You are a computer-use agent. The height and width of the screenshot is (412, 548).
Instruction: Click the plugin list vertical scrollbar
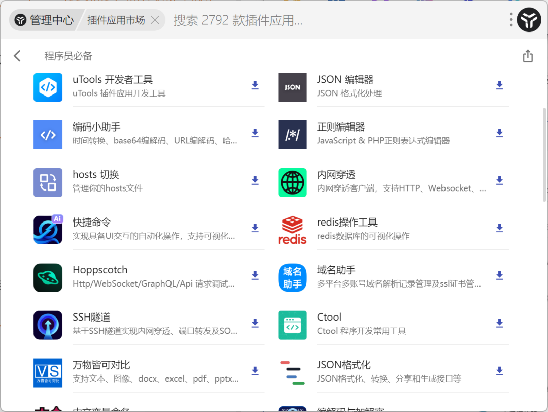pos(544,155)
